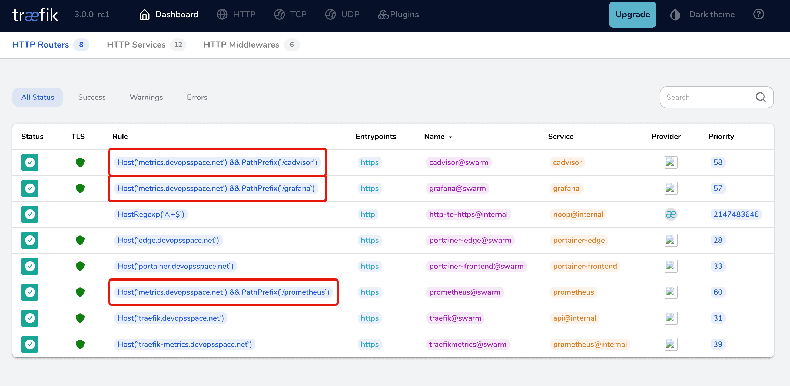Click the Priority column header
790x386 pixels.
coord(721,137)
